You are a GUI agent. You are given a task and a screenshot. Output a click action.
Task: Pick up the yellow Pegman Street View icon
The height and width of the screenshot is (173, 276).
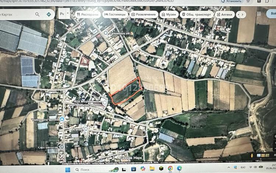252,156
